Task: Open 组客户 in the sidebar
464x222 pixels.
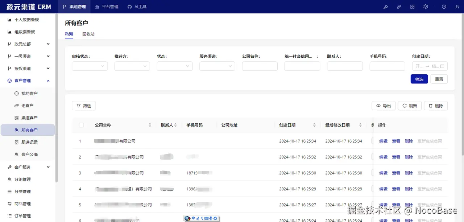Action: (x=28, y=106)
